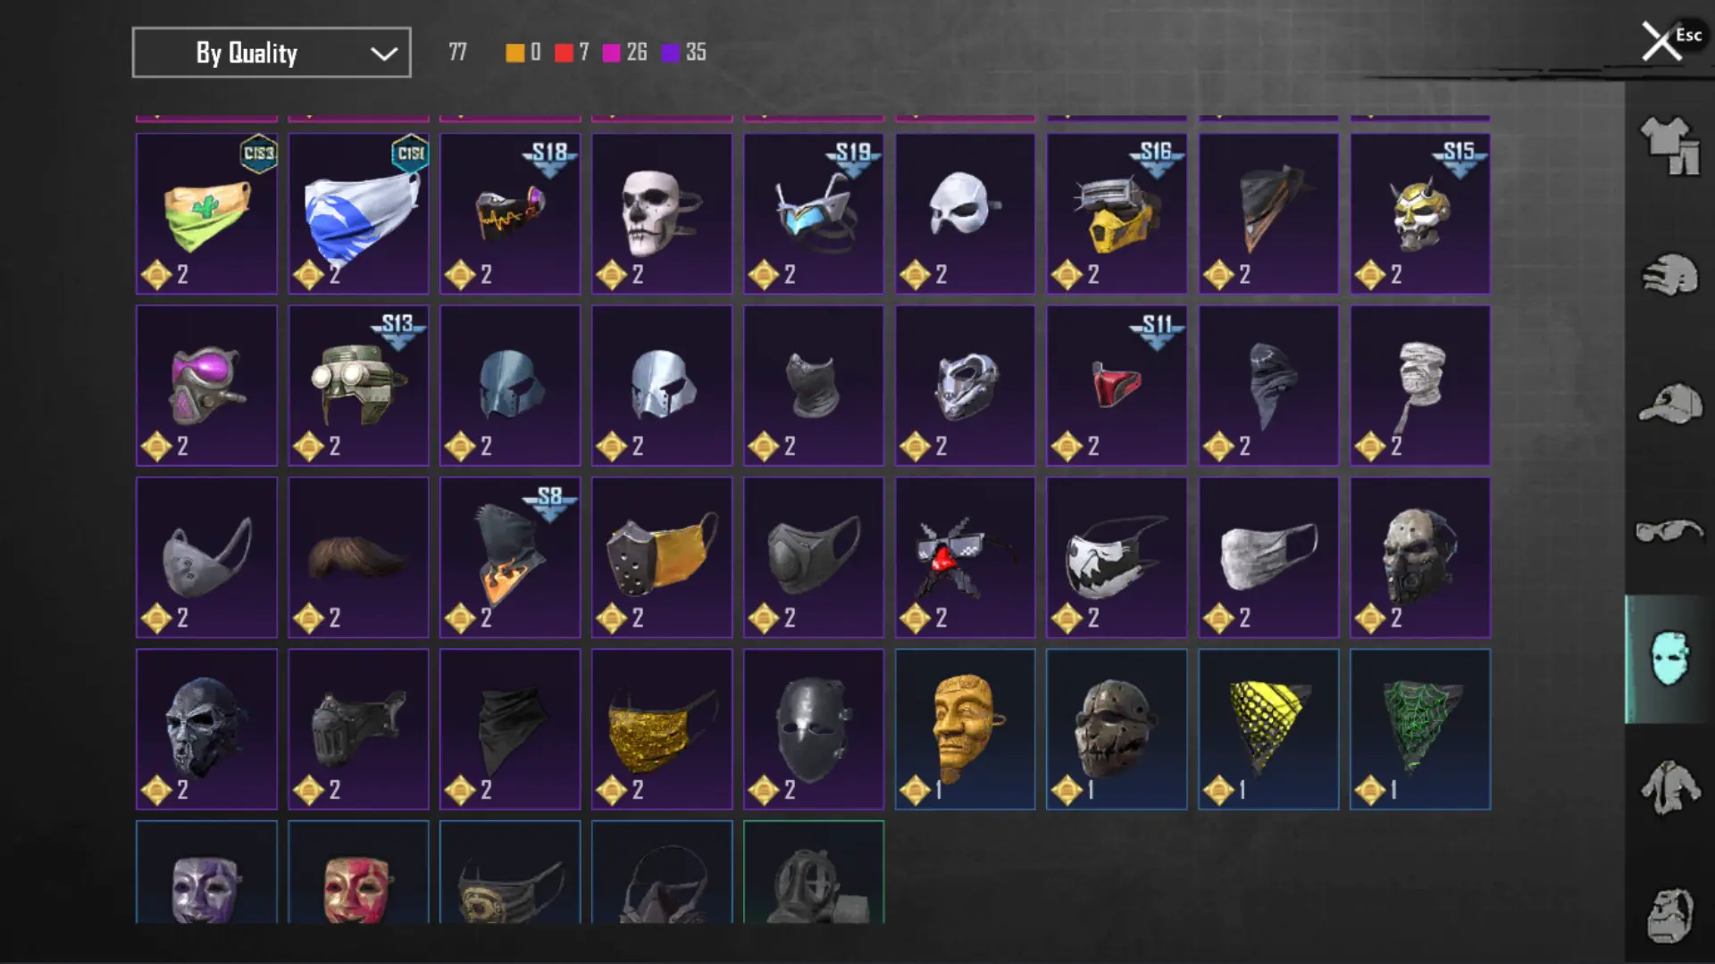This screenshot has height=964, width=1715.
Task: Filter by orange quality swatch
Action: (x=515, y=53)
